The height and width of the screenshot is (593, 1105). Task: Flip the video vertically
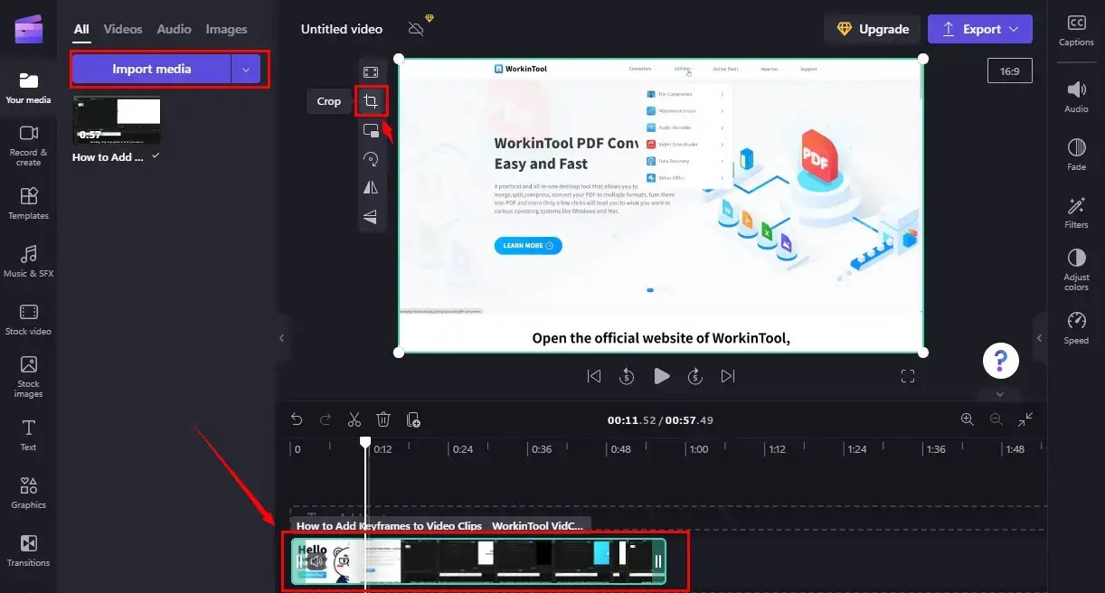(x=372, y=216)
